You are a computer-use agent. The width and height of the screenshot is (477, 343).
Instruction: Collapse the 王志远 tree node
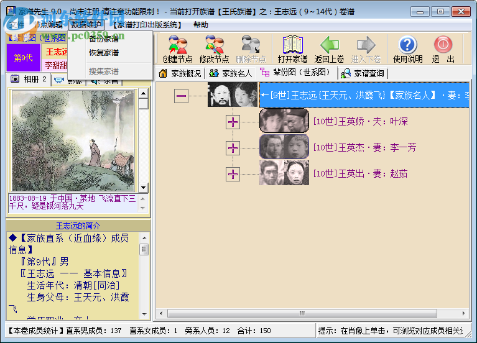click(x=181, y=96)
